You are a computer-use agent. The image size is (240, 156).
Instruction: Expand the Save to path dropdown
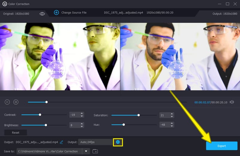pyautogui.click(x=86, y=151)
